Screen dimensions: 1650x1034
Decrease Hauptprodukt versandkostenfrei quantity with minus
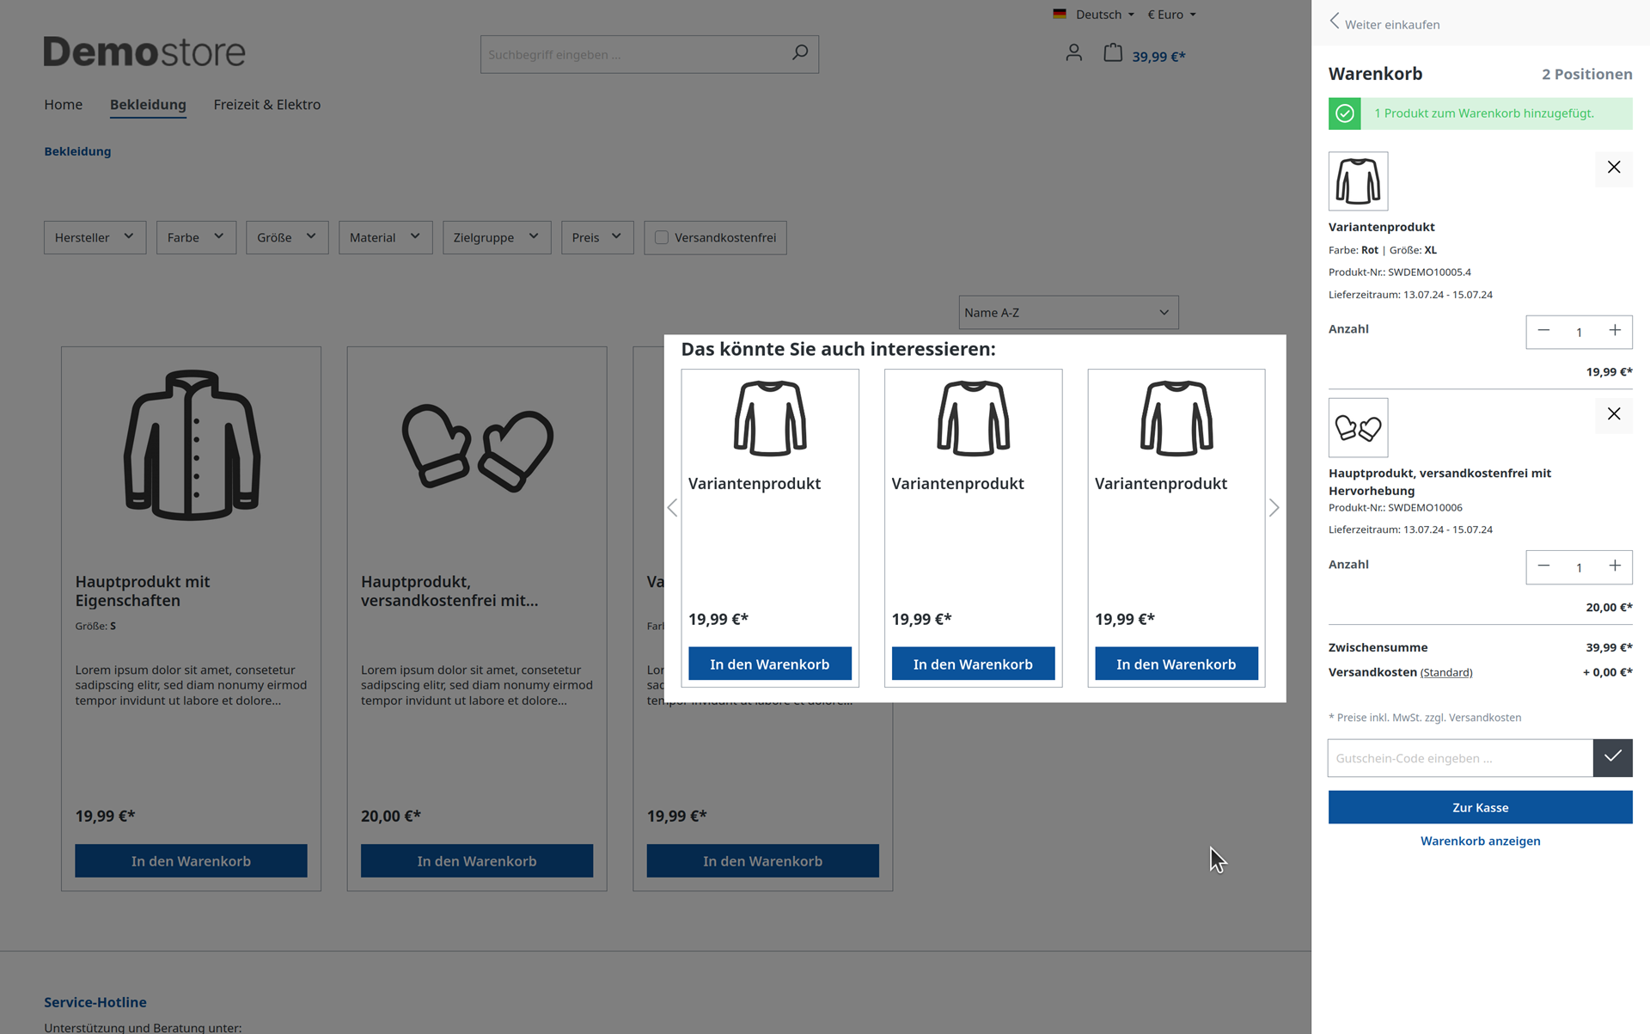click(1543, 566)
